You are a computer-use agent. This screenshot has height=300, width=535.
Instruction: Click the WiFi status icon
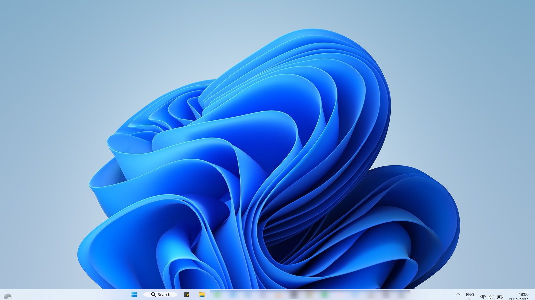pyautogui.click(x=482, y=295)
